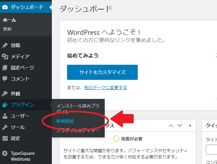
Task: Open the 外観 menu
Action: point(26,94)
